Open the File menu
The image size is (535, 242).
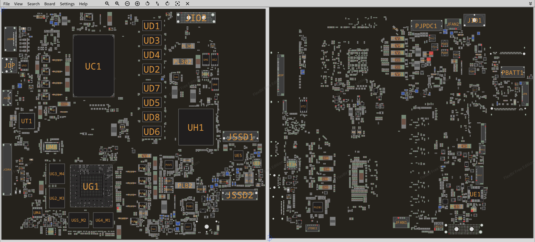[6, 4]
